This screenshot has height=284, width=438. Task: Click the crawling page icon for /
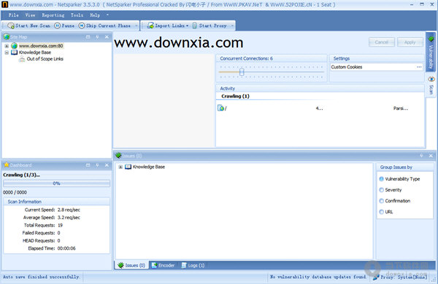[x=220, y=108]
